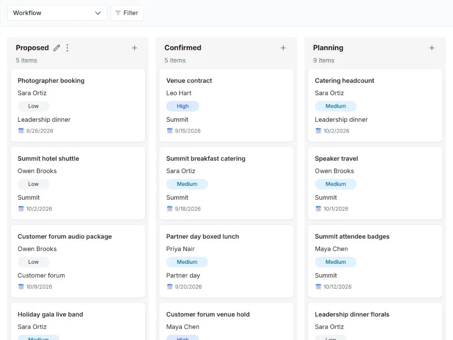Open the Photographer booking card
The image size is (453, 340).
[x=78, y=105]
